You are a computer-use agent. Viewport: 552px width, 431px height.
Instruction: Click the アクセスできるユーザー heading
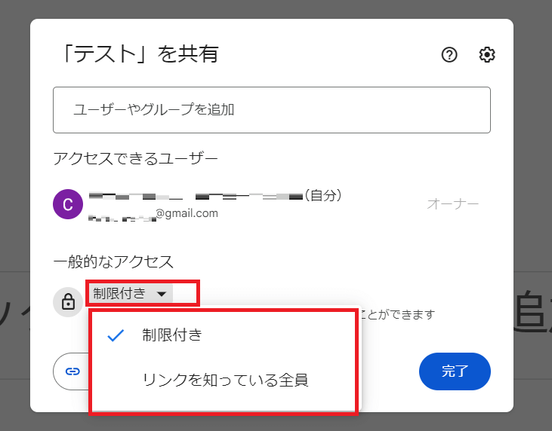tap(135, 158)
